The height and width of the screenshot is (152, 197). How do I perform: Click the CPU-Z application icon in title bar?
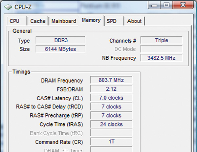[8, 7]
